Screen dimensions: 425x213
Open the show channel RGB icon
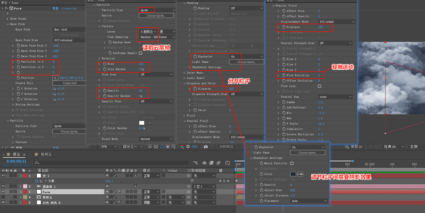[x=182, y=146]
